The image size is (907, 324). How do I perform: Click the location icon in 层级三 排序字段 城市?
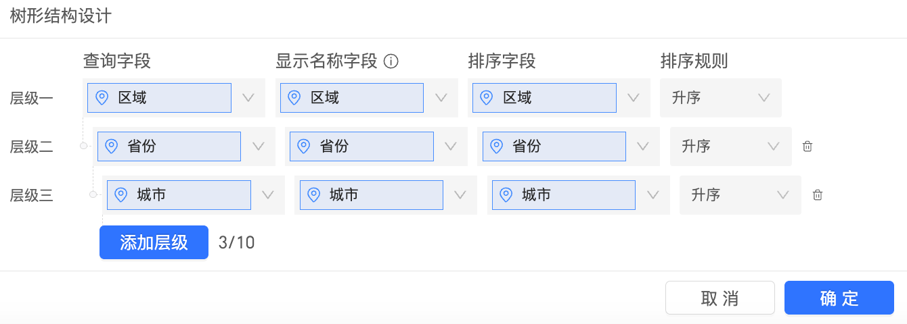(x=506, y=195)
